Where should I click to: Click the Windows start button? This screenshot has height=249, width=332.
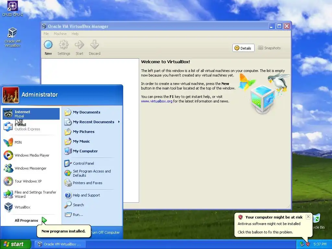click(15, 244)
